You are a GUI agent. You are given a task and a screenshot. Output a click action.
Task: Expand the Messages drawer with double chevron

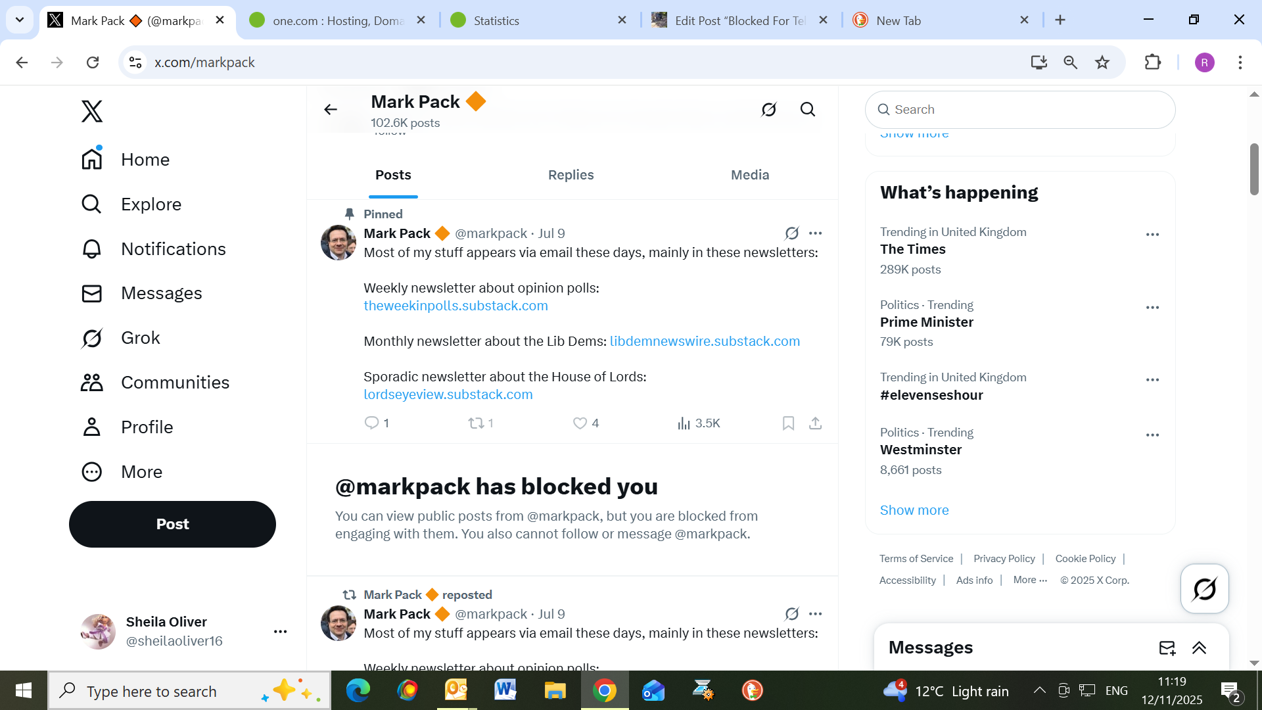1199,648
